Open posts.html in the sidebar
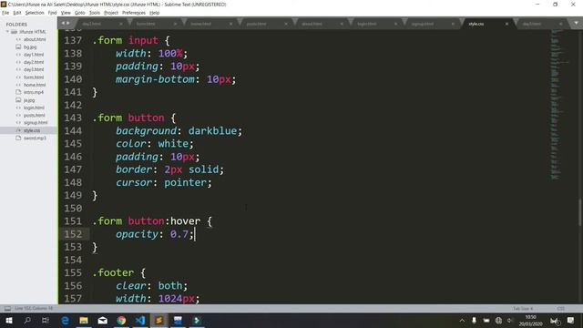Viewport: 583px width, 328px height. pyautogui.click(x=35, y=116)
